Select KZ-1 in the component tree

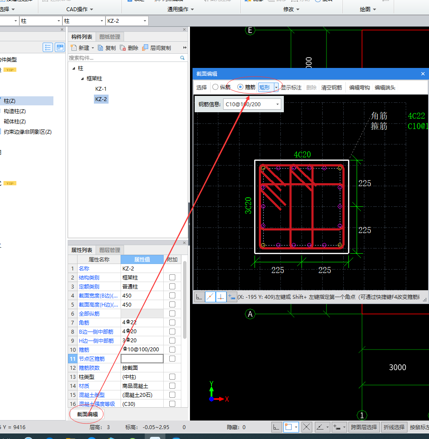click(101, 89)
